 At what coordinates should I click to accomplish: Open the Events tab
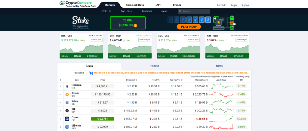point(177,5)
